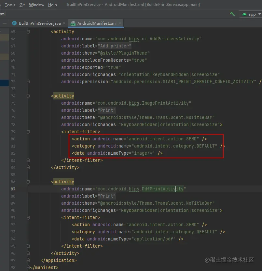Collapse the activity block at line 65
The height and width of the screenshot is (271, 262).
[x=28, y=32]
